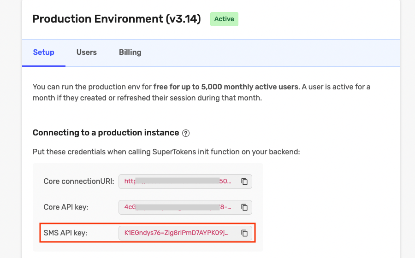This screenshot has width=415, height=258.
Task: Copy the SMS API key
Action: point(244,233)
